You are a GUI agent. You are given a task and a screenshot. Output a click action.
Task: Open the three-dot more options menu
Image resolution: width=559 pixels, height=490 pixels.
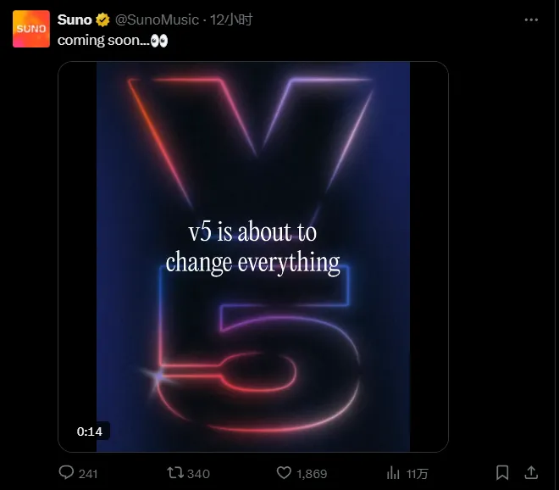pyautogui.click(x=530, y=19)
